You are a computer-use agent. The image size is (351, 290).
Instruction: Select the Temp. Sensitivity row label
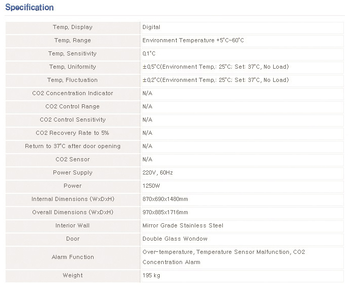click(72, 54)
